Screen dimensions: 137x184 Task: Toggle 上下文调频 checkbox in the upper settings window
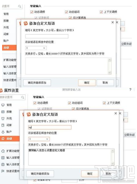[101, 12]
